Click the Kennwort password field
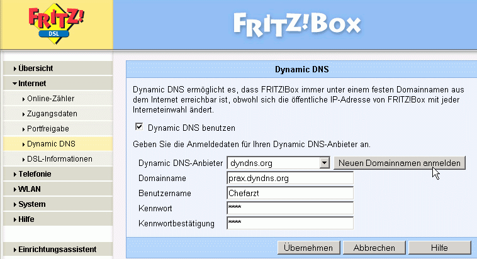Image resolution: width=477 pixels, height=259 pixels. tap(290, 208)
